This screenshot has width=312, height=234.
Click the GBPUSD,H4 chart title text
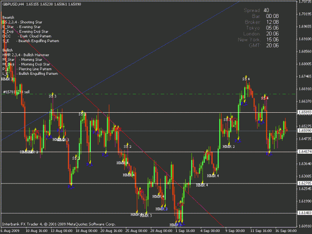click(x=41, y=4)
